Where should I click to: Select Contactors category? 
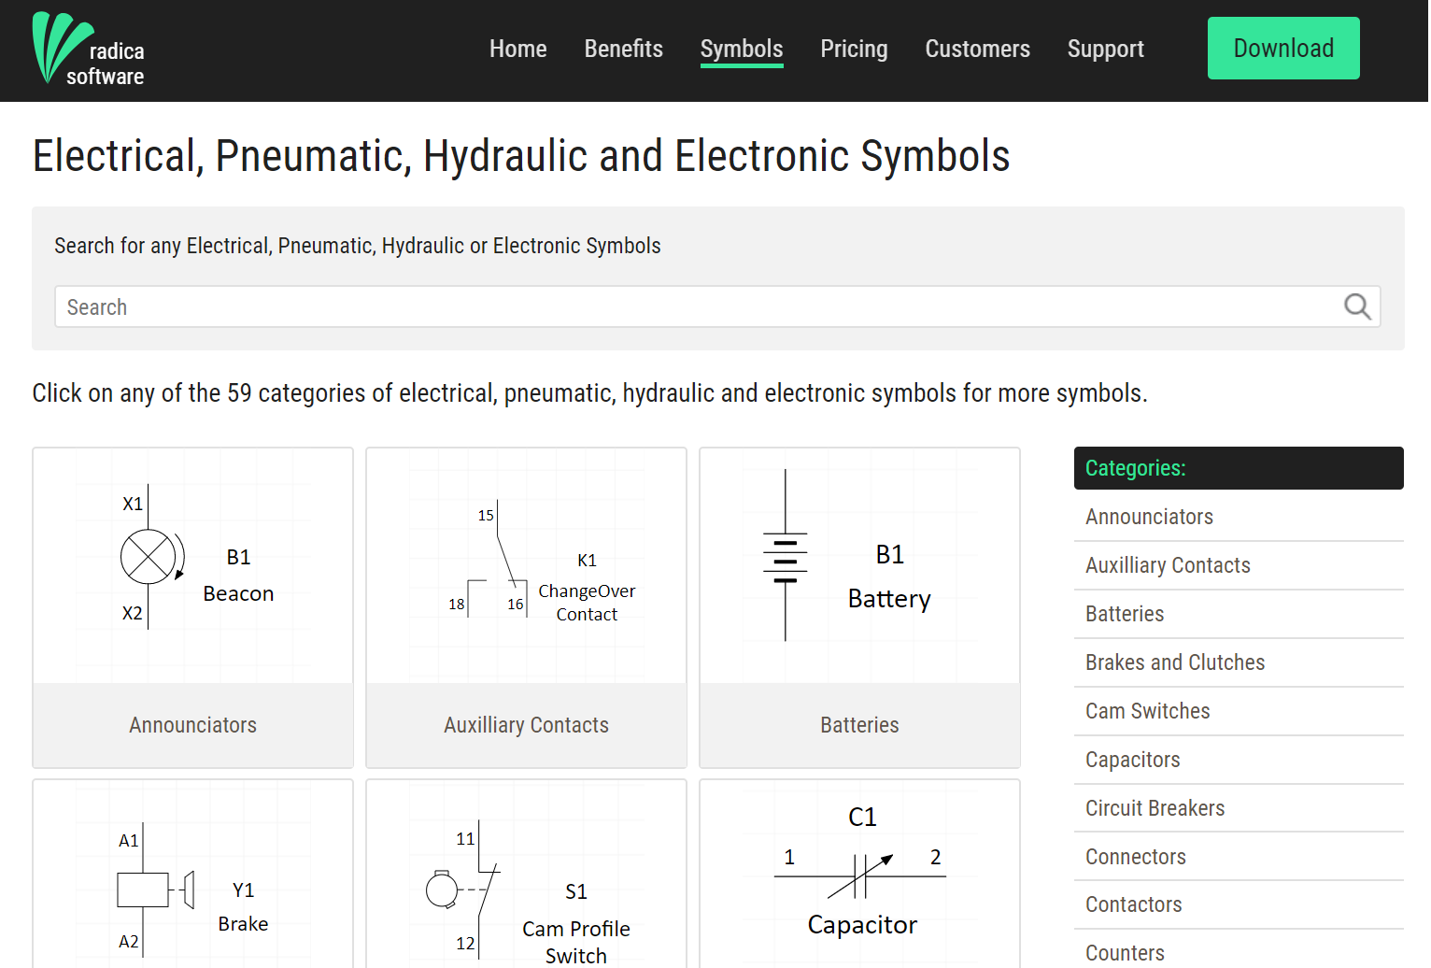click(x=1239, y=904)
